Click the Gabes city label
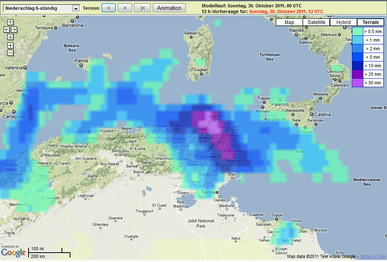 point(220,200)
